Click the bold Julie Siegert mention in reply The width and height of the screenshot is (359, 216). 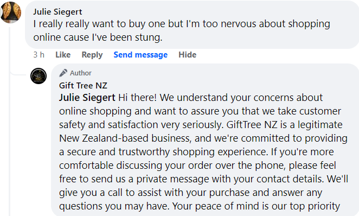[87, 98]
